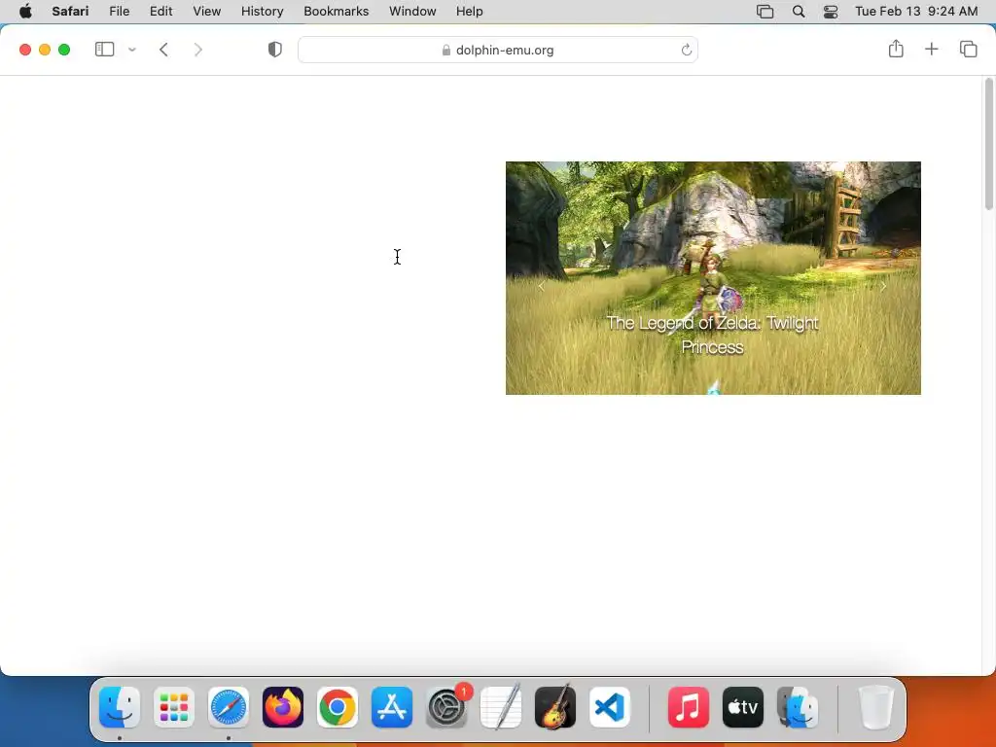Toggle the Safari sidebar button
Image resolution: width=996 pixels, height=747 pixels.
tap(104, 50)
